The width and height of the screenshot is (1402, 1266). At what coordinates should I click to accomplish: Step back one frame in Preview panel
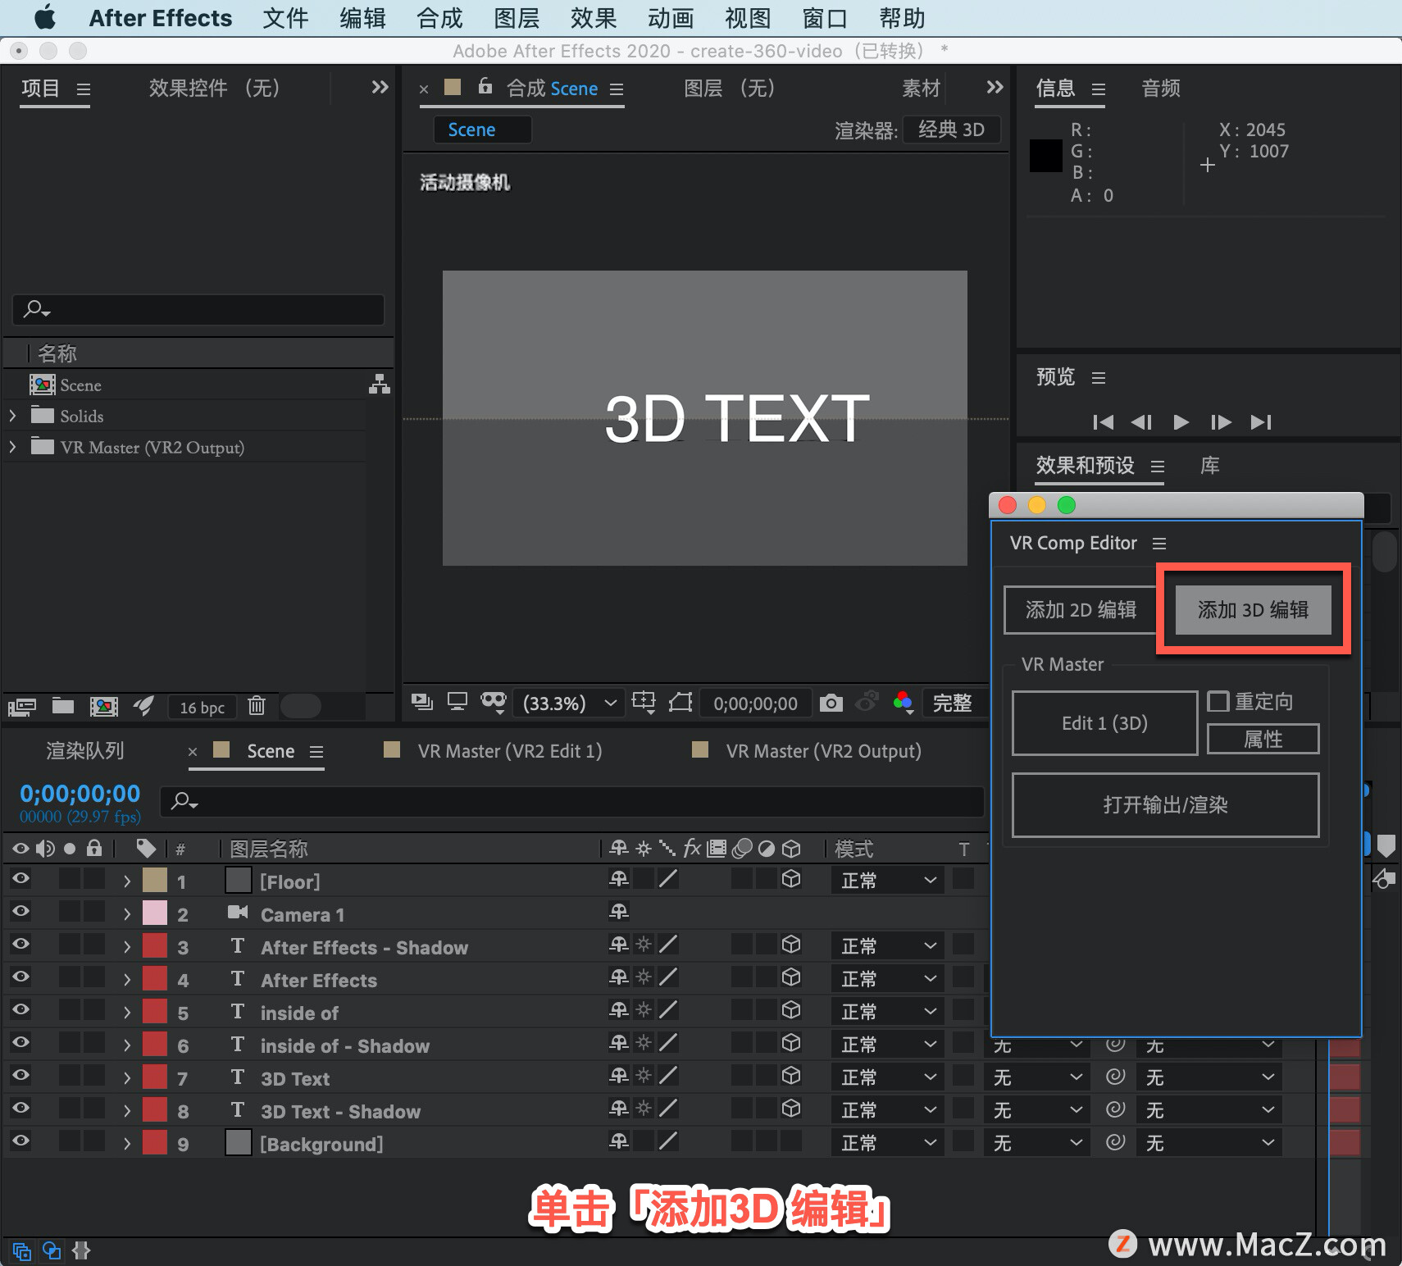click(x=1141, y=422)
